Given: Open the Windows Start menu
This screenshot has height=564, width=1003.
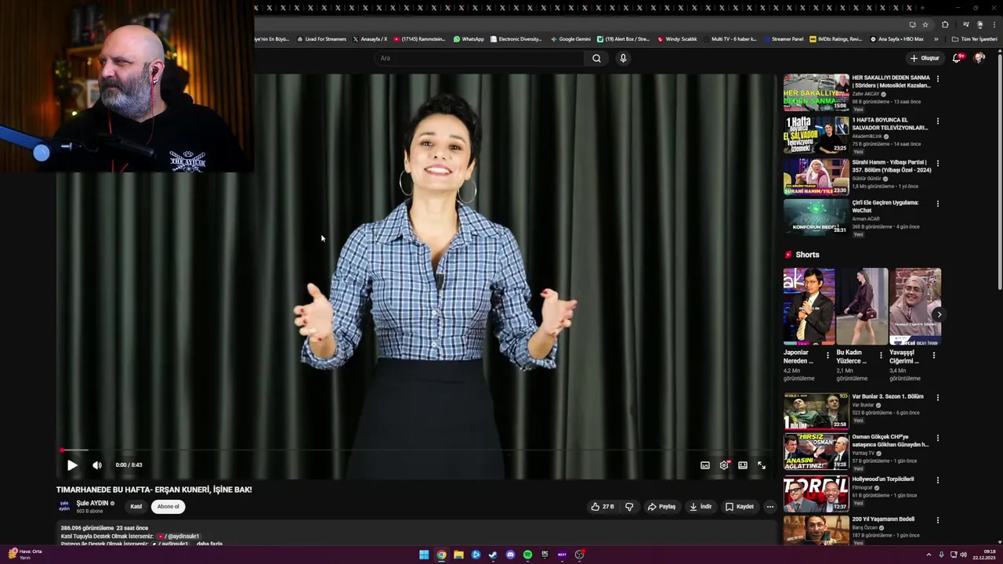Looking at the screenshot, I should pyautogui.click(x=424, y=555).
